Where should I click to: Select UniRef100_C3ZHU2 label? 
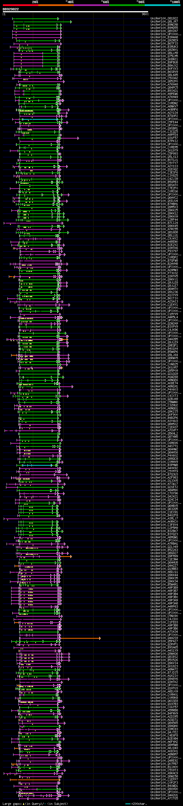click(164, 405)
